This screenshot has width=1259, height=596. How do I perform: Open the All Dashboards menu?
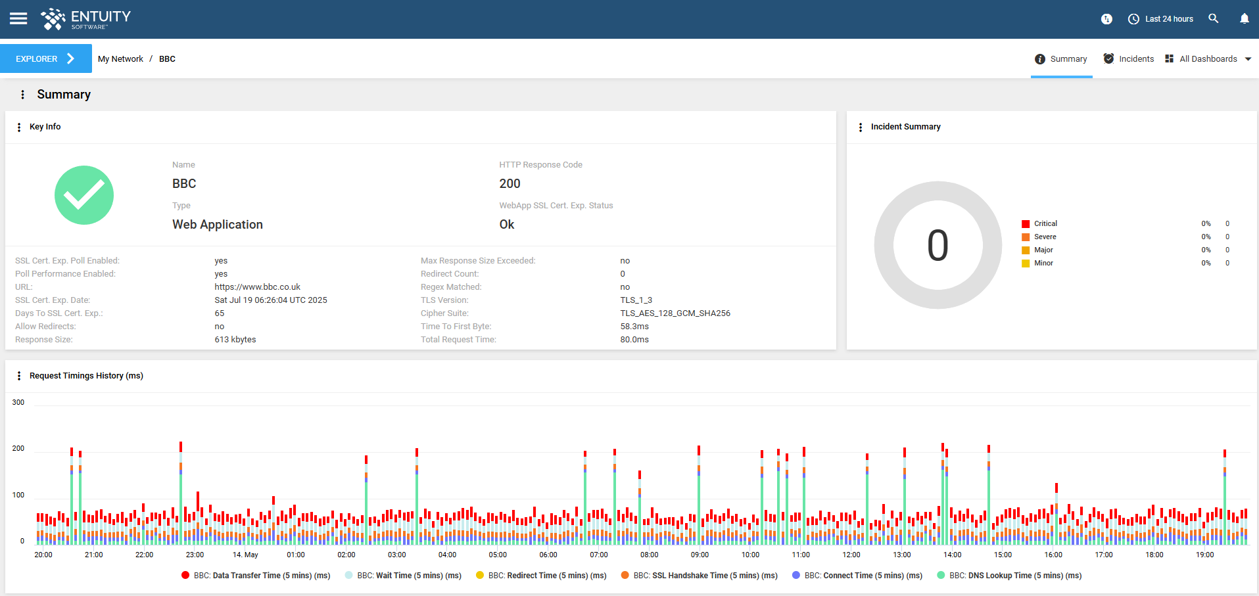[1208, 59]
